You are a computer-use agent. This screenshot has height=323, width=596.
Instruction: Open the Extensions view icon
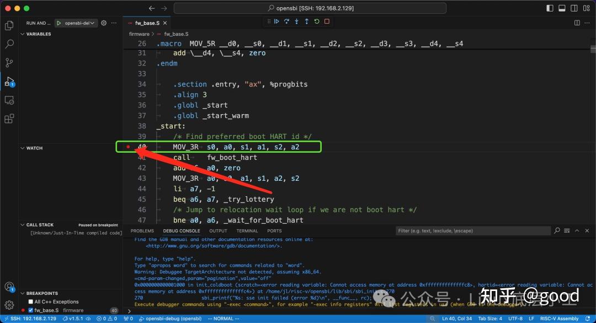pos(9,119)
